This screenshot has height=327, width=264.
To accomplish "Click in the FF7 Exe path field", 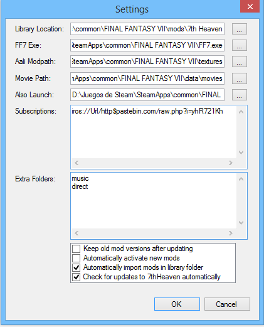I will point(147,45).
